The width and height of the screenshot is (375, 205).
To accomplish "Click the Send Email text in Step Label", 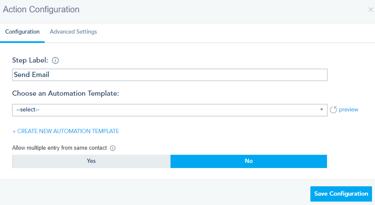I will 31,75.
